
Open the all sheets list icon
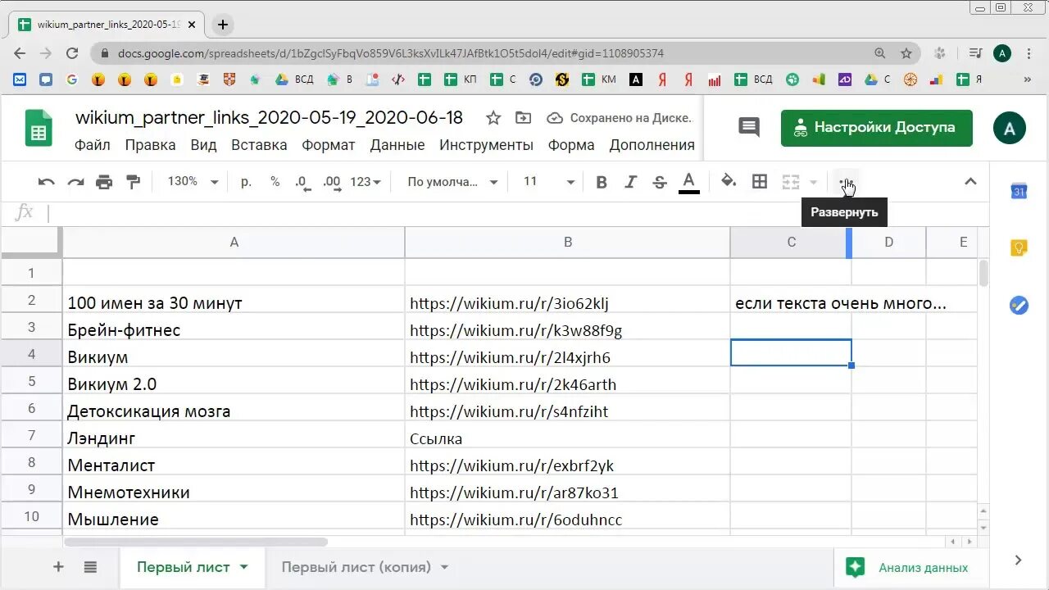click(x=90, y=567)
